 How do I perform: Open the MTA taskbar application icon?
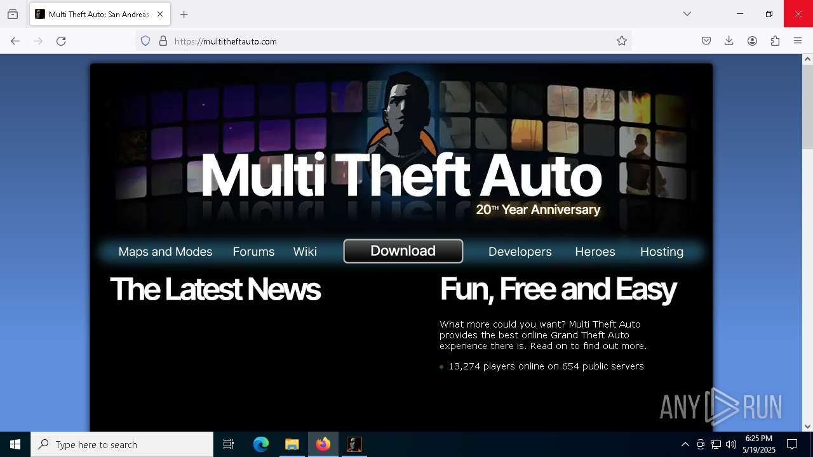click(x=354, y=444)
